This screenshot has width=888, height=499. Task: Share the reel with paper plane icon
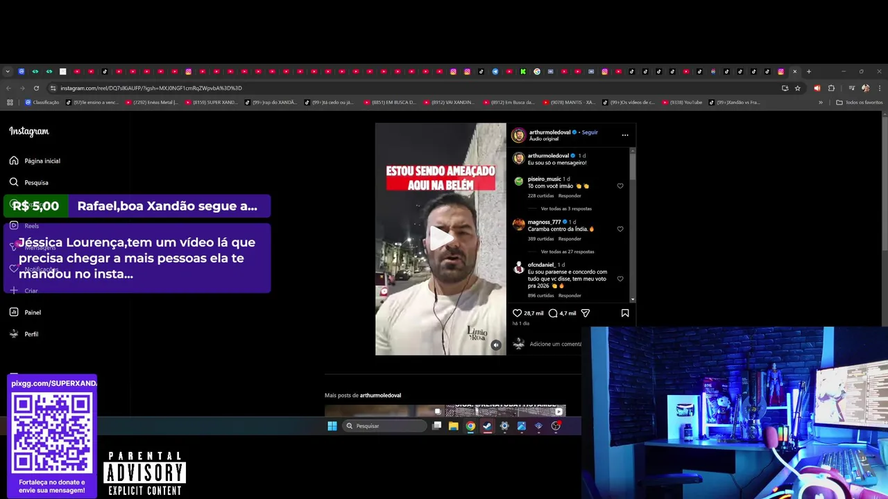585,313
